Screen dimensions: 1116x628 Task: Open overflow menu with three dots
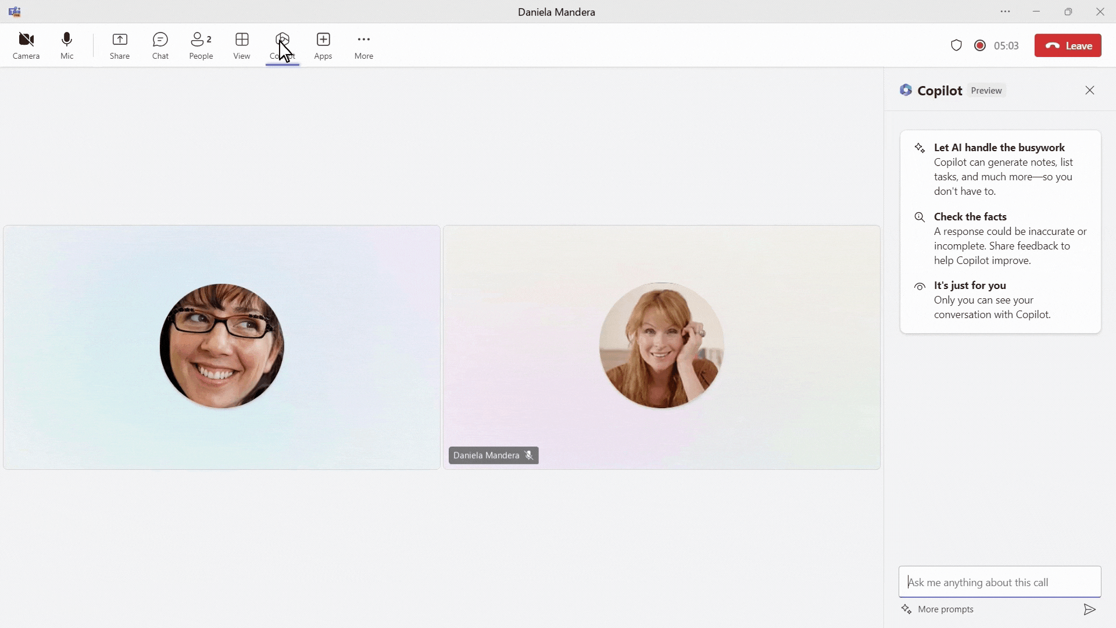[x=1005, y=10]
